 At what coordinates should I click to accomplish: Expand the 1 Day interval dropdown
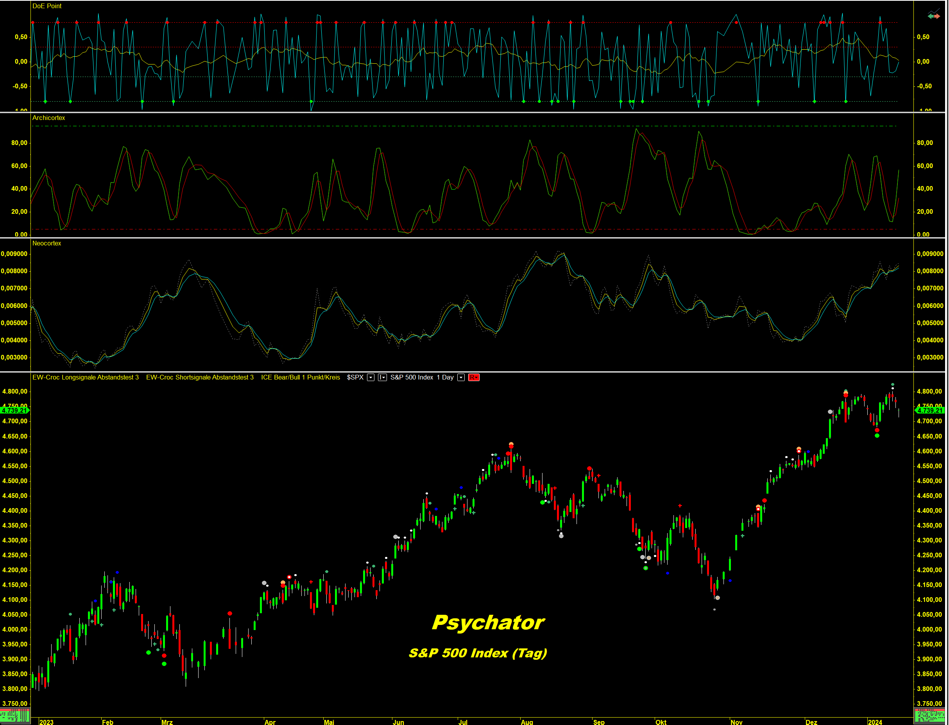[x=461, y=378]
